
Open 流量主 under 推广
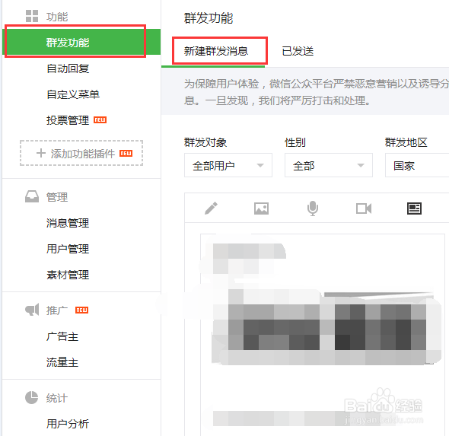tap(62, 362)
